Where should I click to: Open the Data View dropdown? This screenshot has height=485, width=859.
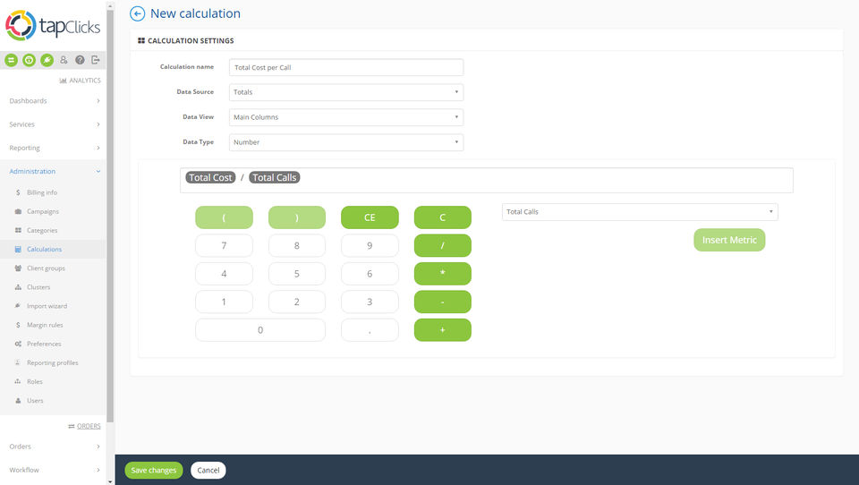point(346,117)
